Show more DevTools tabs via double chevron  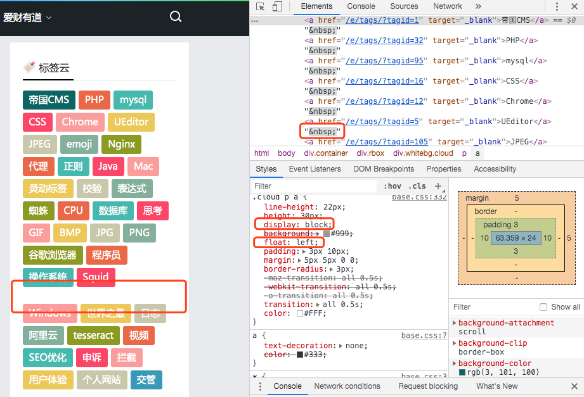(x=478, y=6)
